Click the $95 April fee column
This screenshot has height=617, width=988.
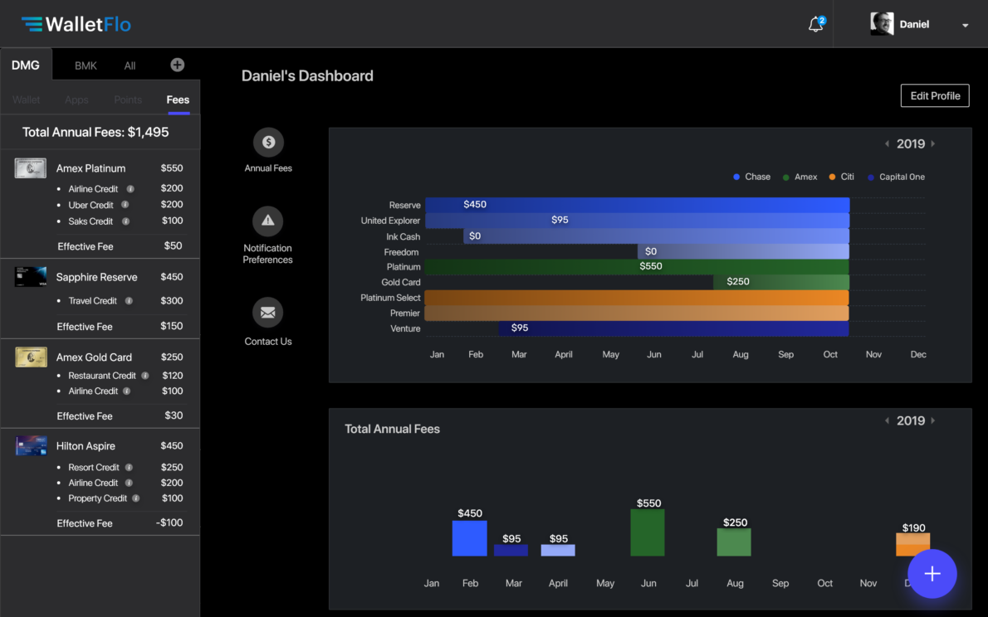[x=558, y=551]
